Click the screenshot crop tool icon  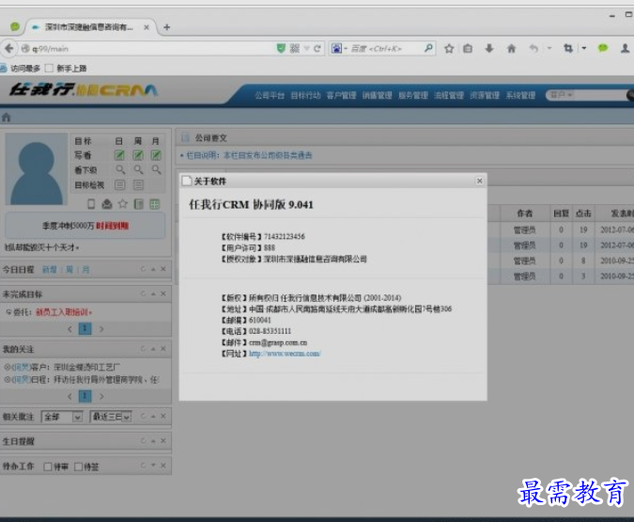coord(568,49)
